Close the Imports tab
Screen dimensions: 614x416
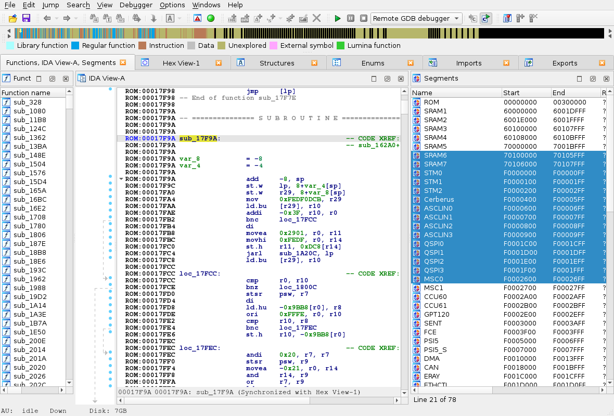tap(506, 63)
